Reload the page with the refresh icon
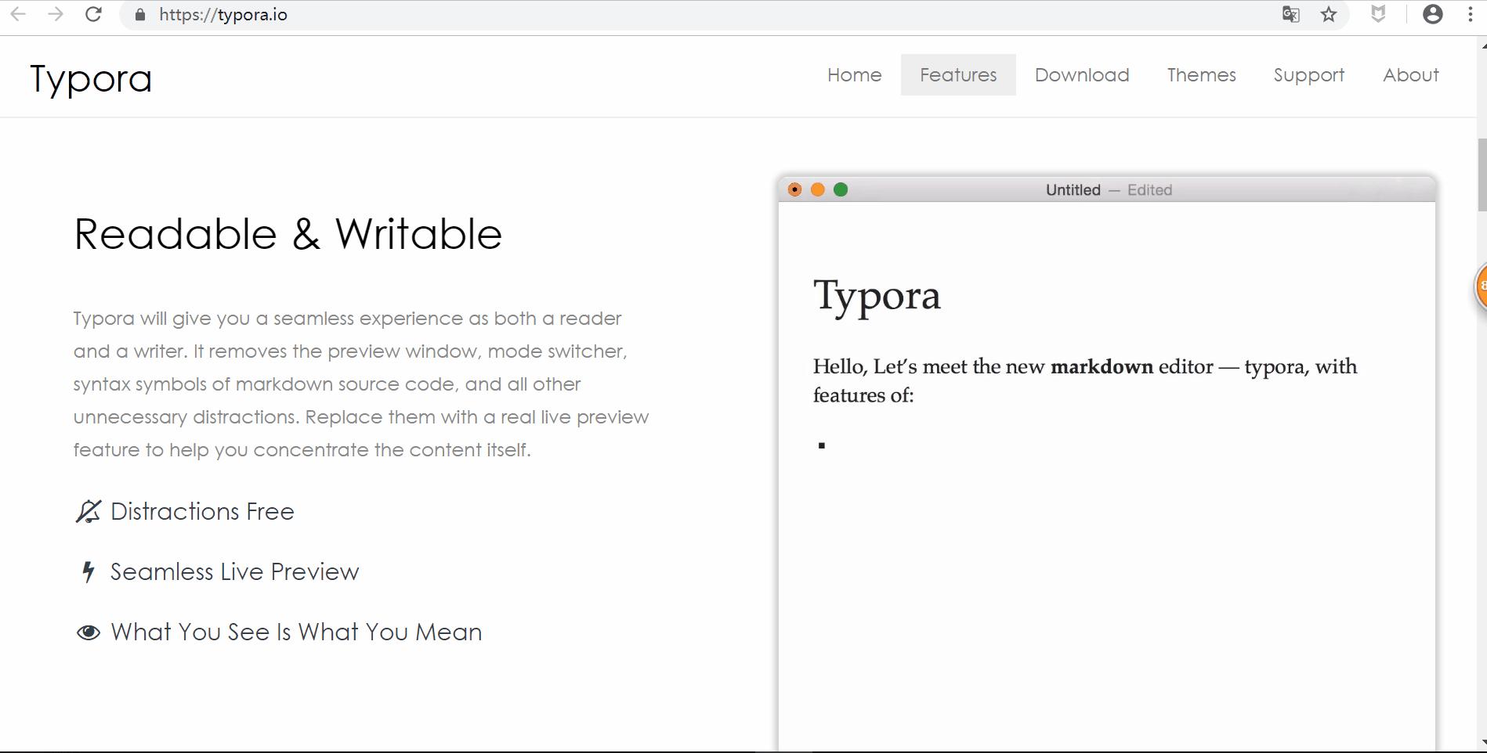The image size is (1487, 753). coord(93,14)
